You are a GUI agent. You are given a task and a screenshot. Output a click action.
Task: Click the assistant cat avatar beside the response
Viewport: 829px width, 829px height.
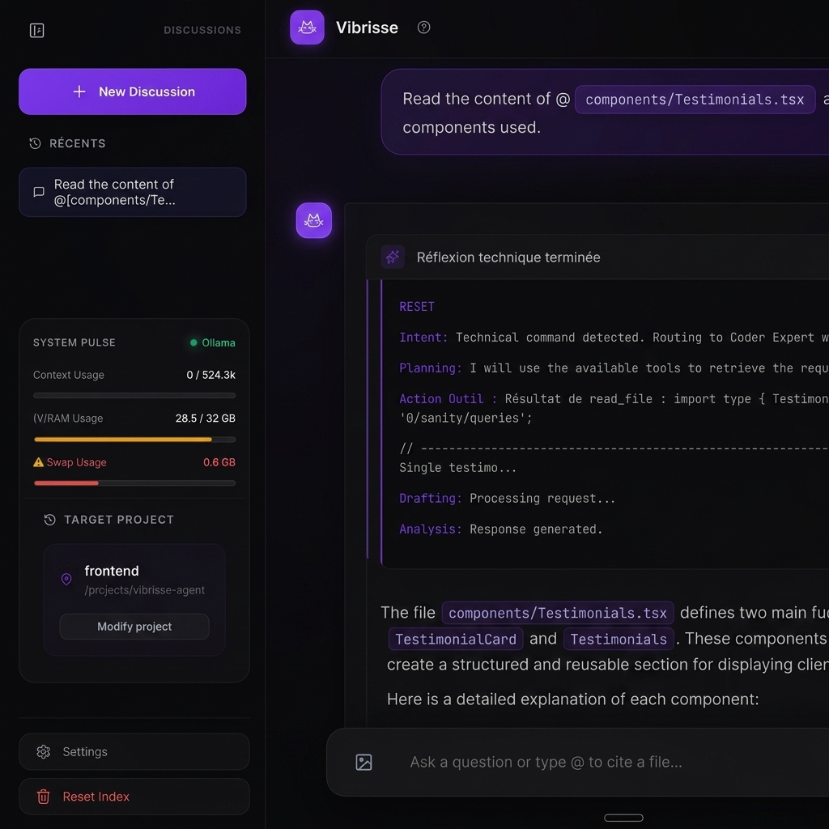313,220
